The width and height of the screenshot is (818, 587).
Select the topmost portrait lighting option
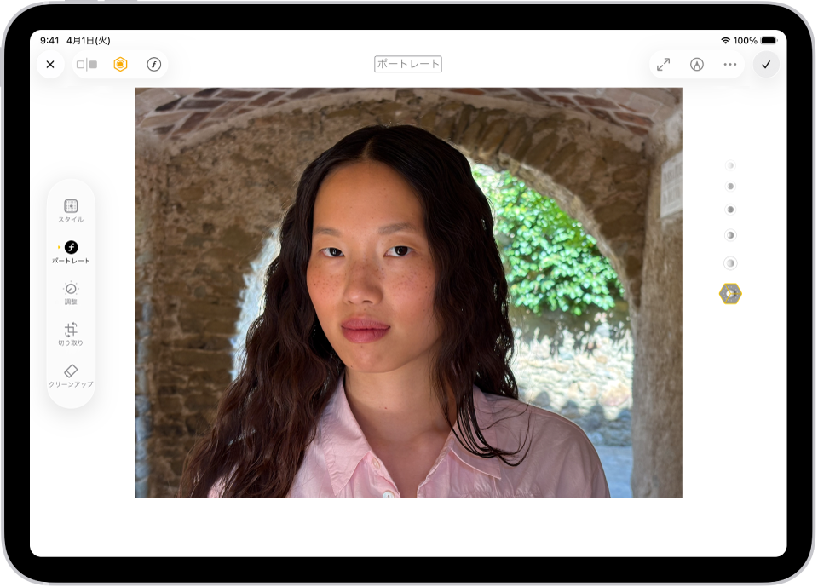730,165
